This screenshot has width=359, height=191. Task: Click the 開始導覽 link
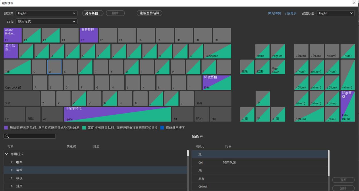coord(275,13)
